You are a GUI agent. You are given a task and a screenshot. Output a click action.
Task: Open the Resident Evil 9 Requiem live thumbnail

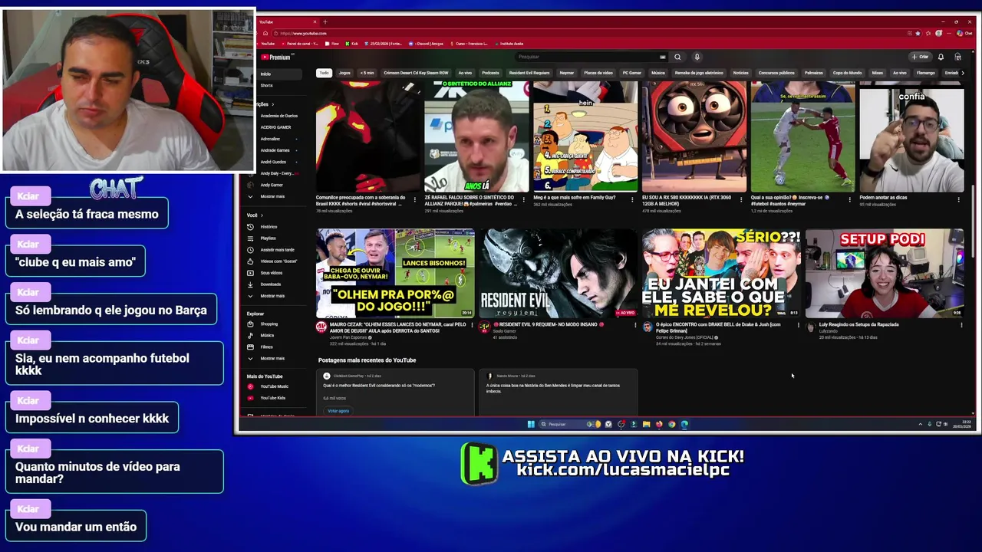(559, 273)
